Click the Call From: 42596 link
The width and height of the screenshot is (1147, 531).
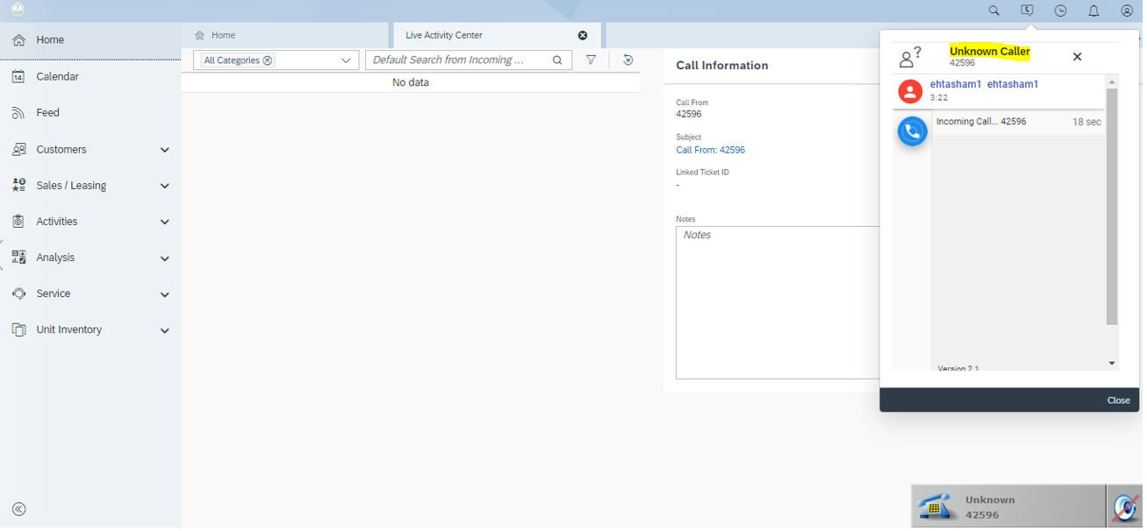713,151
